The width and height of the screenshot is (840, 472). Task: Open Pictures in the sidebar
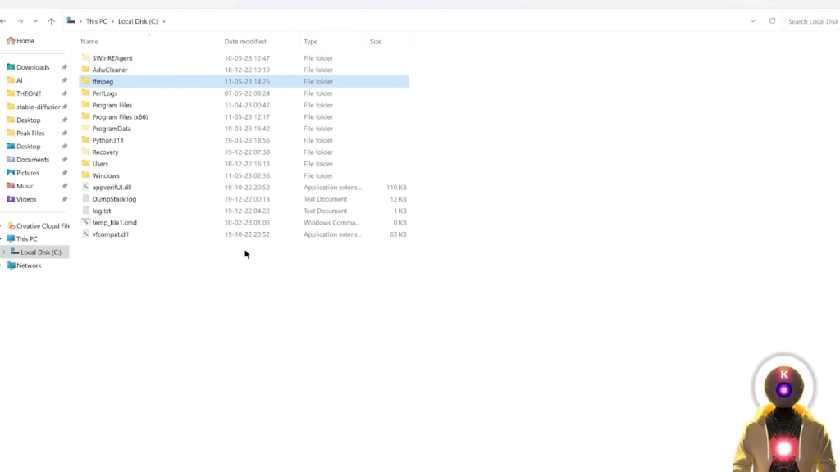[27, 173]
